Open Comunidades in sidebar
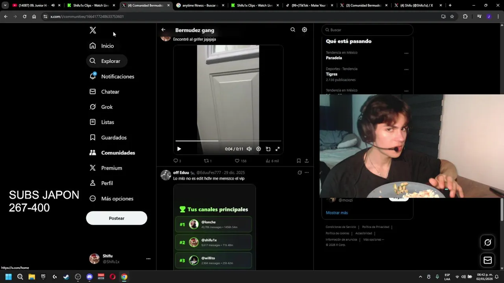This screenshot has height=283, width=504. click(x=112, y=153)
